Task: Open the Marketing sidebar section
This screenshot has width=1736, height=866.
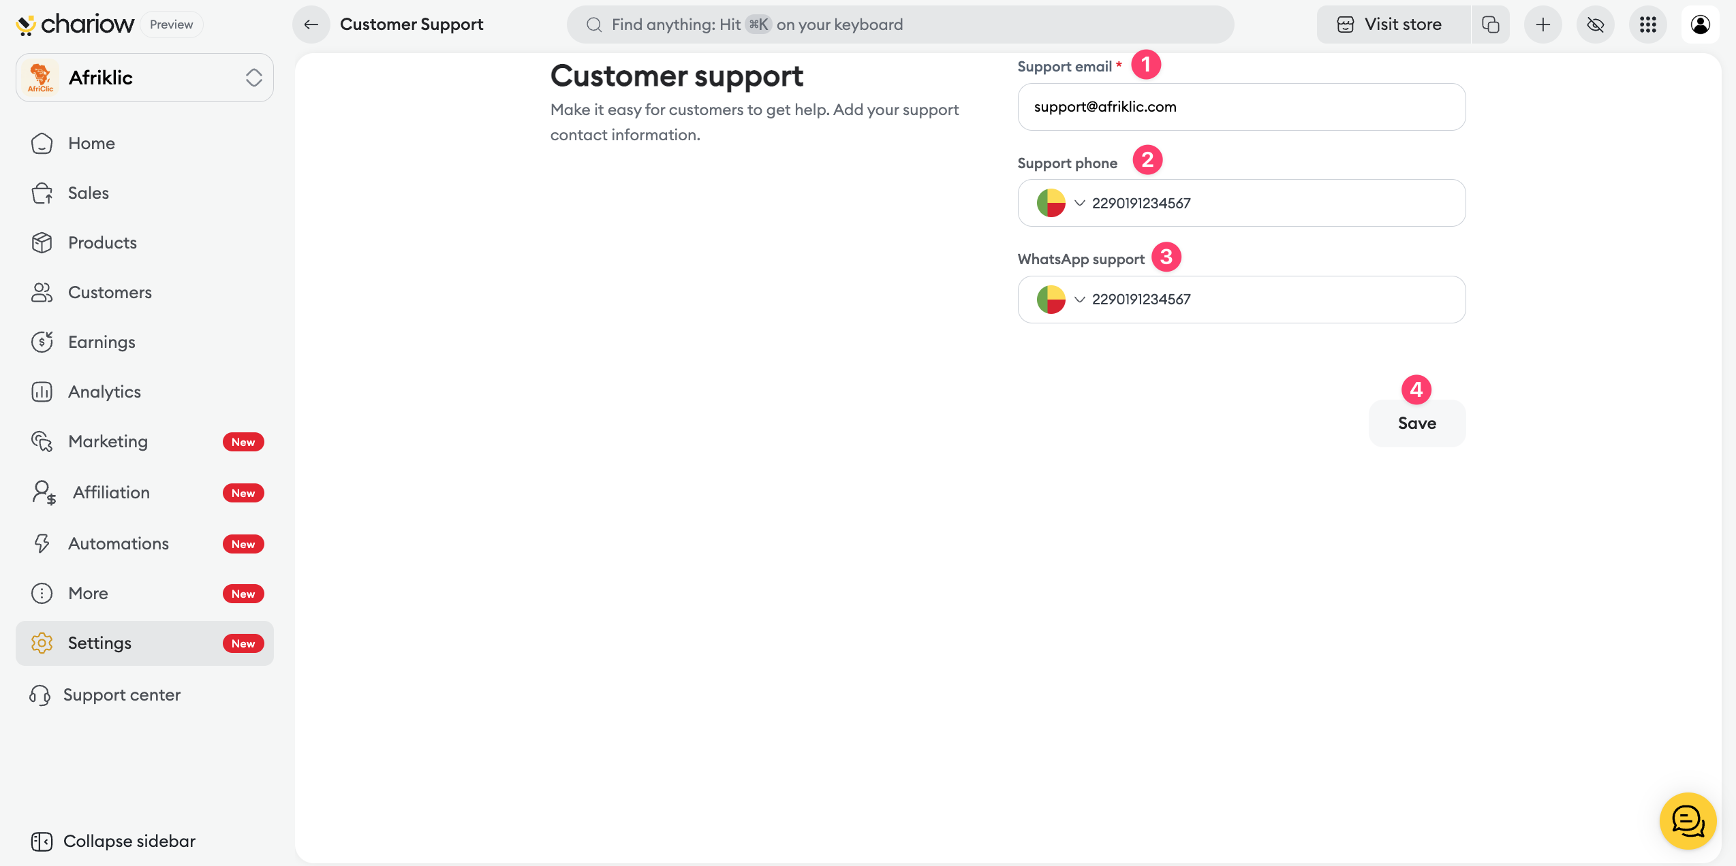Action: click(x=108, y=441)
